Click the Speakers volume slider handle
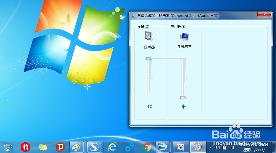Screen dimensions: 276x153 pos(149,59)
